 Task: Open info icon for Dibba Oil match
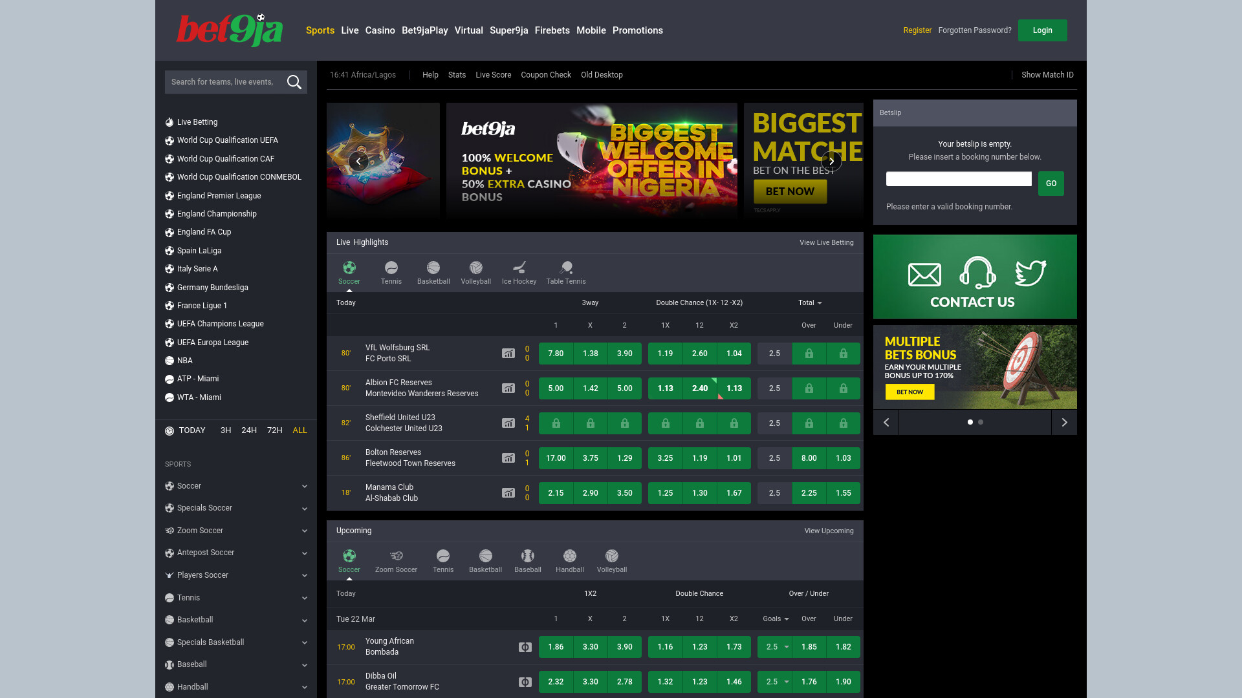pyautogui.click(x=525, y=682)
